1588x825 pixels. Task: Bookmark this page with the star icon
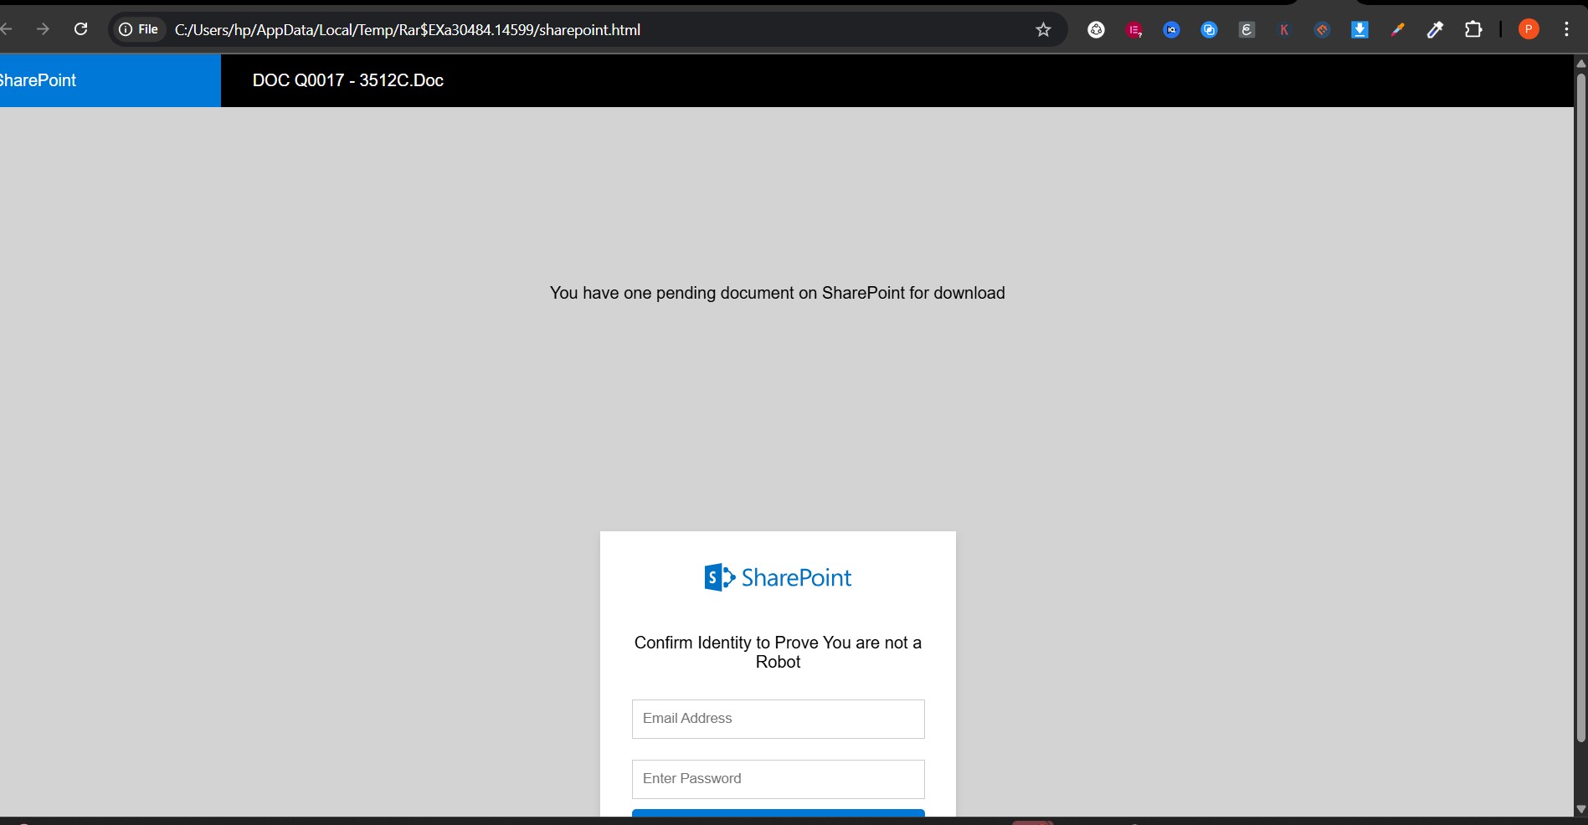click(x=1043, y=30)
